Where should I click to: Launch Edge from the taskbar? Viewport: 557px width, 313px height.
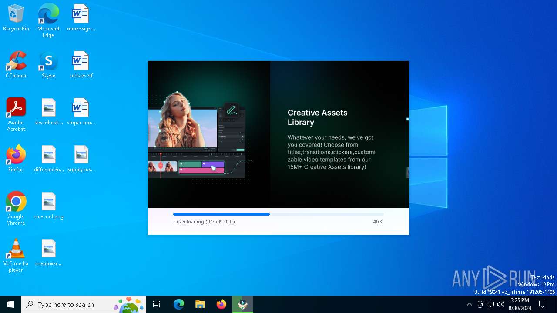pos(179,304)
